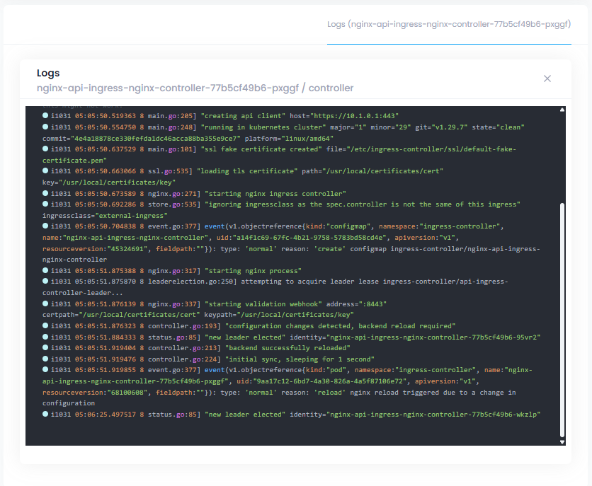
Task: Click the "configuration changes detected" log message
Action: (339, 326)
